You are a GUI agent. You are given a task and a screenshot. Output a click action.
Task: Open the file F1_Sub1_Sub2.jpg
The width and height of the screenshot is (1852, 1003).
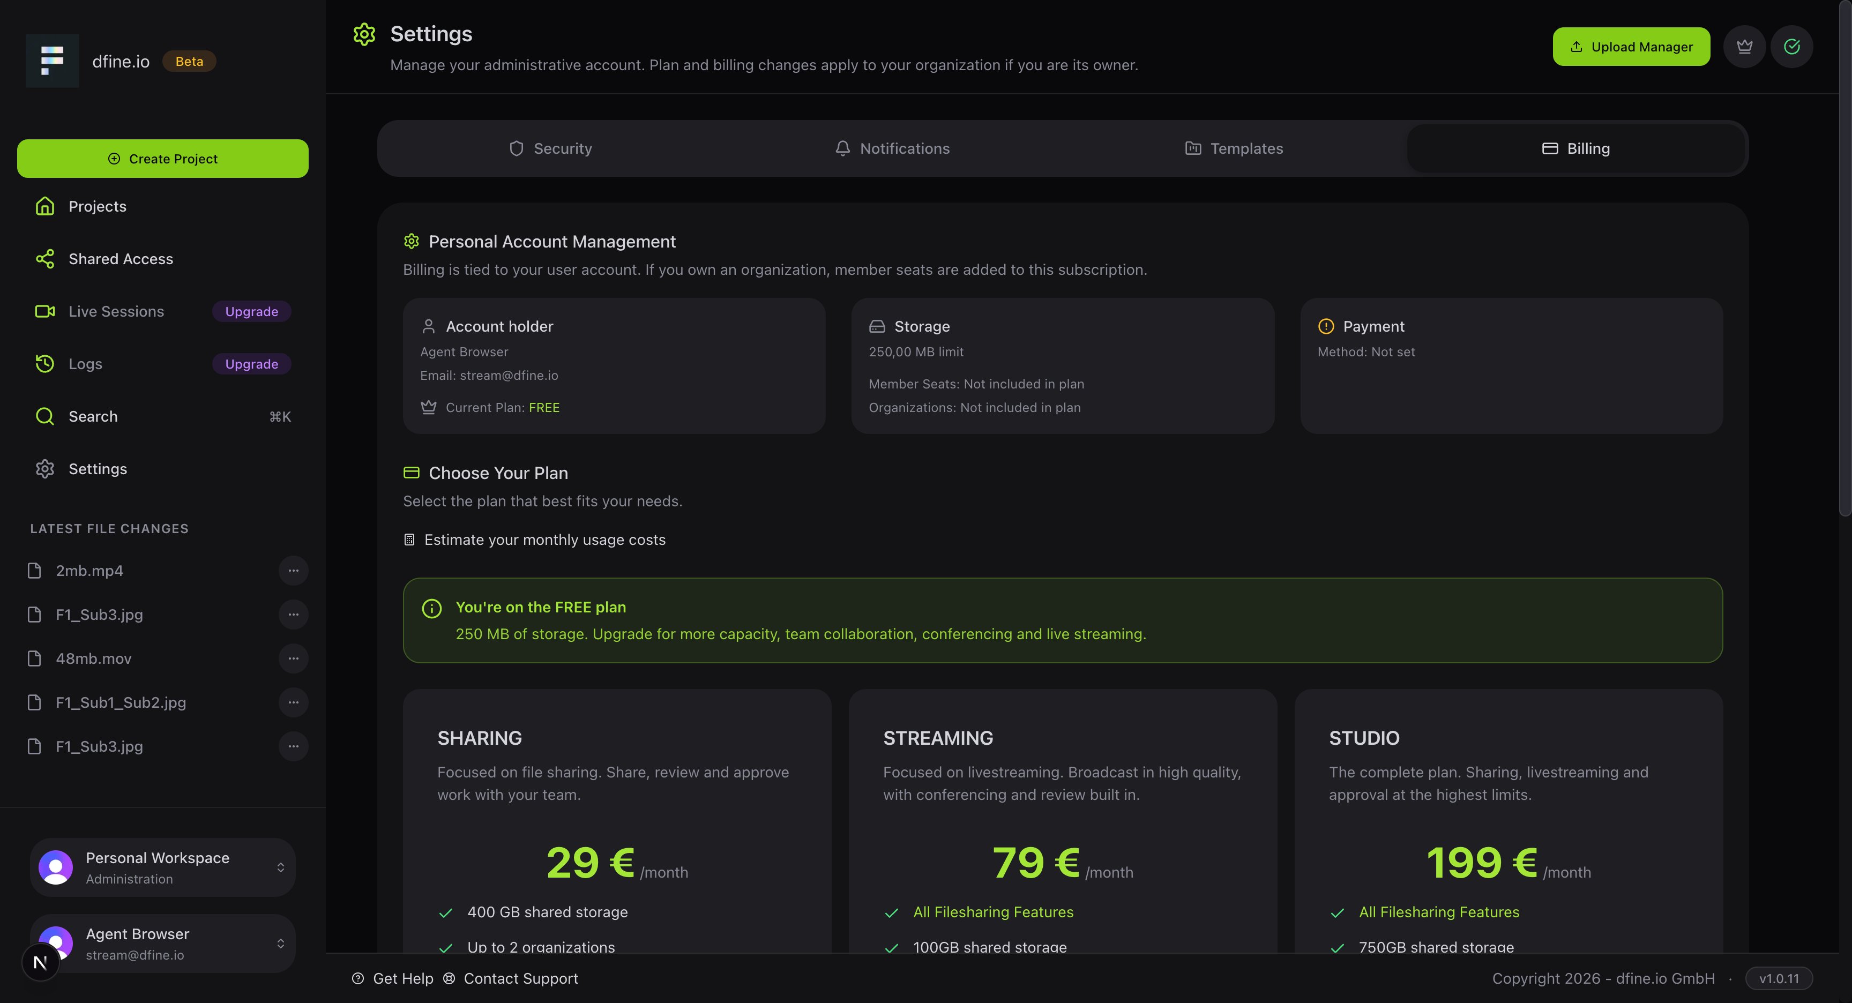pyautogui.click(x=121, y=702)
